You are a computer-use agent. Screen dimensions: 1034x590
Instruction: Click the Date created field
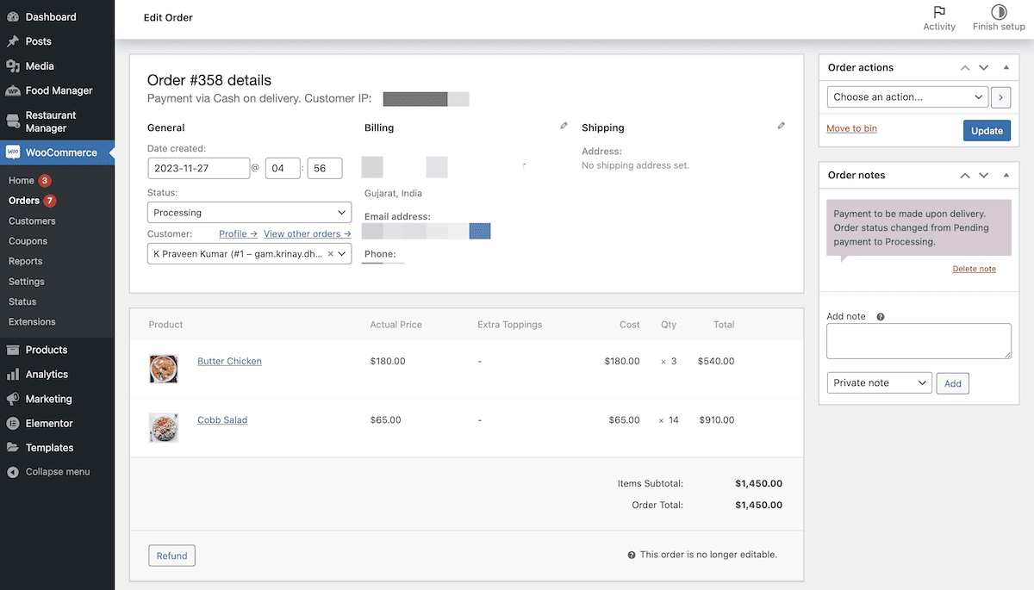198,168
